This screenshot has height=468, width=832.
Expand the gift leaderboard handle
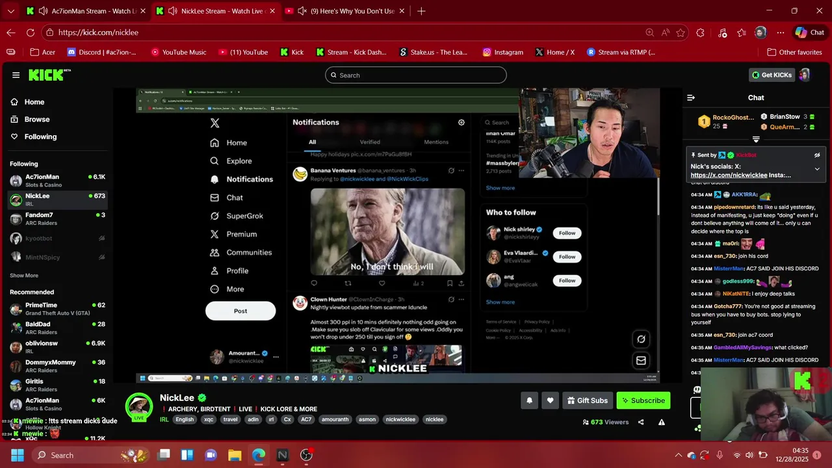756,139
